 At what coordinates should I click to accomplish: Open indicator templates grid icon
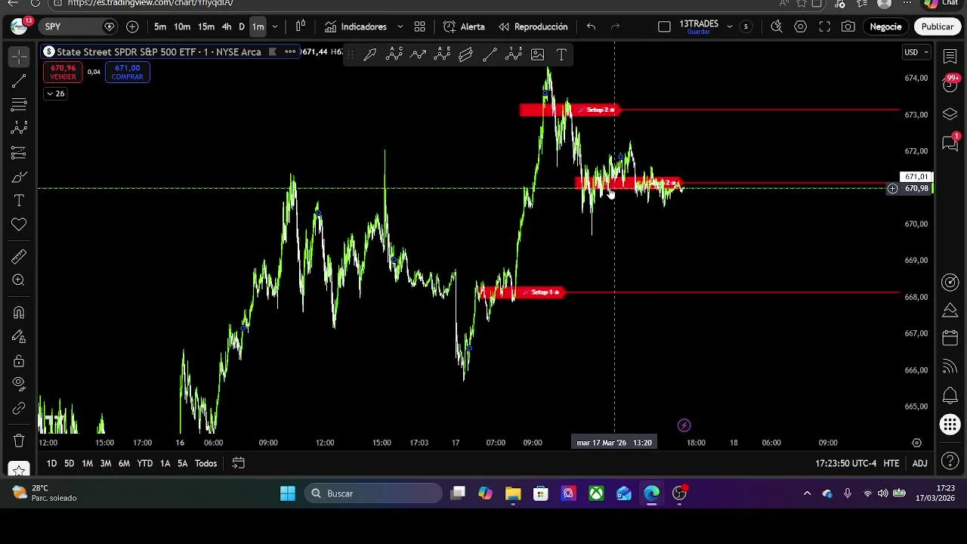click(420, 26)
